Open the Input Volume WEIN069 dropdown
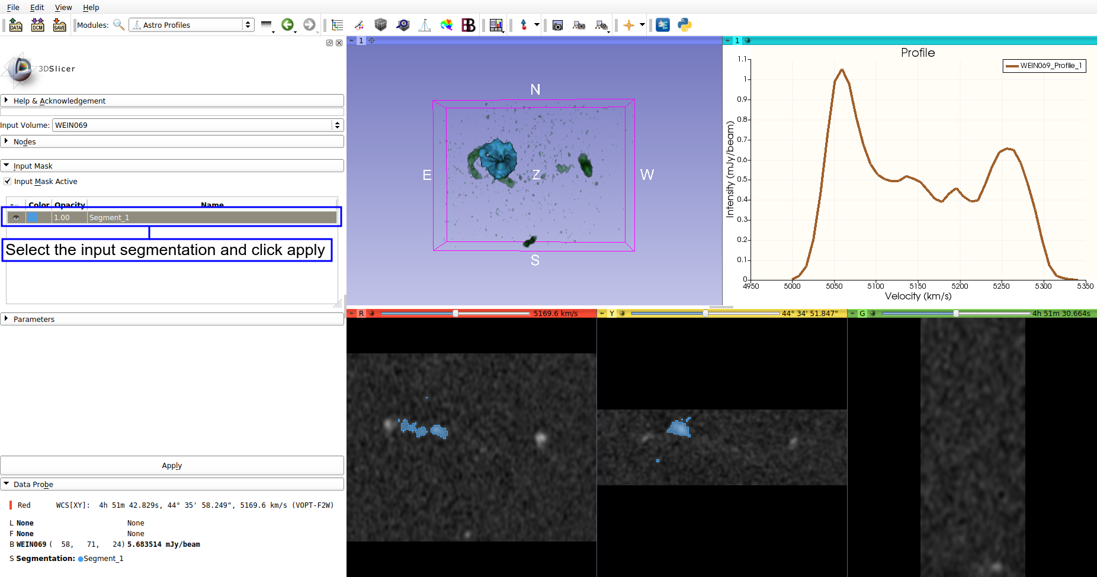The height and width of the screenshot is (577, 1097). point(198,125)
